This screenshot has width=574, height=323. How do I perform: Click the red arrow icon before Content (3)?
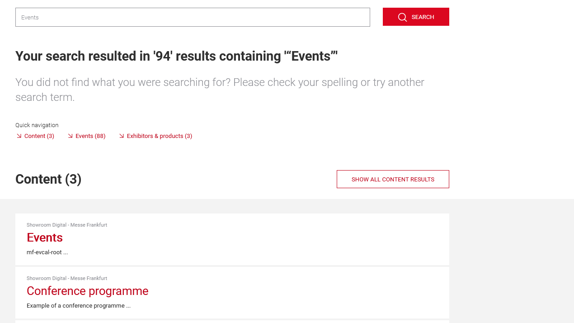coord(19,135)
